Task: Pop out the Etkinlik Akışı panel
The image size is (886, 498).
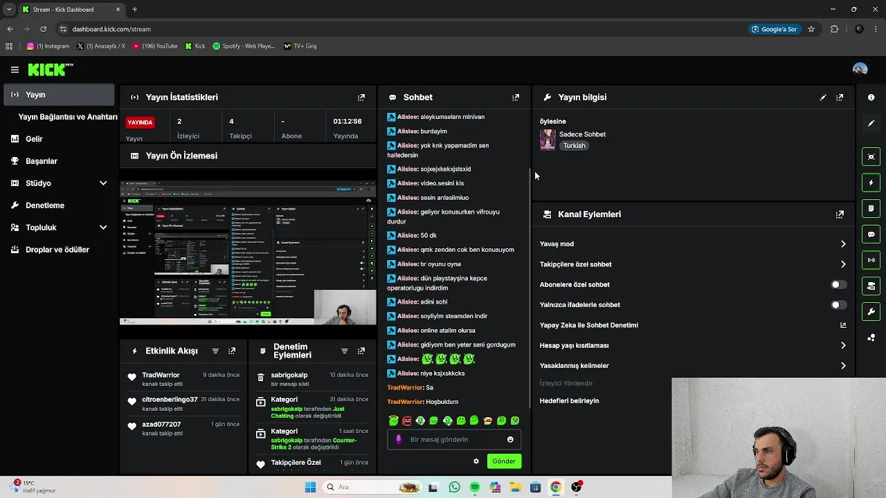Action: click(x=232, y=351)
